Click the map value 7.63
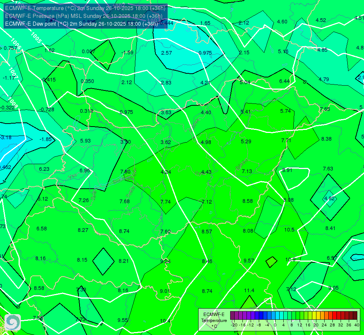The image size is (364, 335). click(x=328, y=169)
